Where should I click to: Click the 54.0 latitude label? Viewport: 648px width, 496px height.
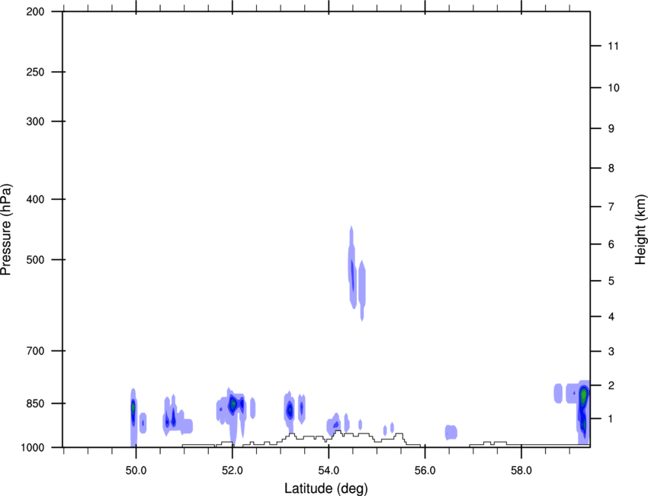coord(329,471)
